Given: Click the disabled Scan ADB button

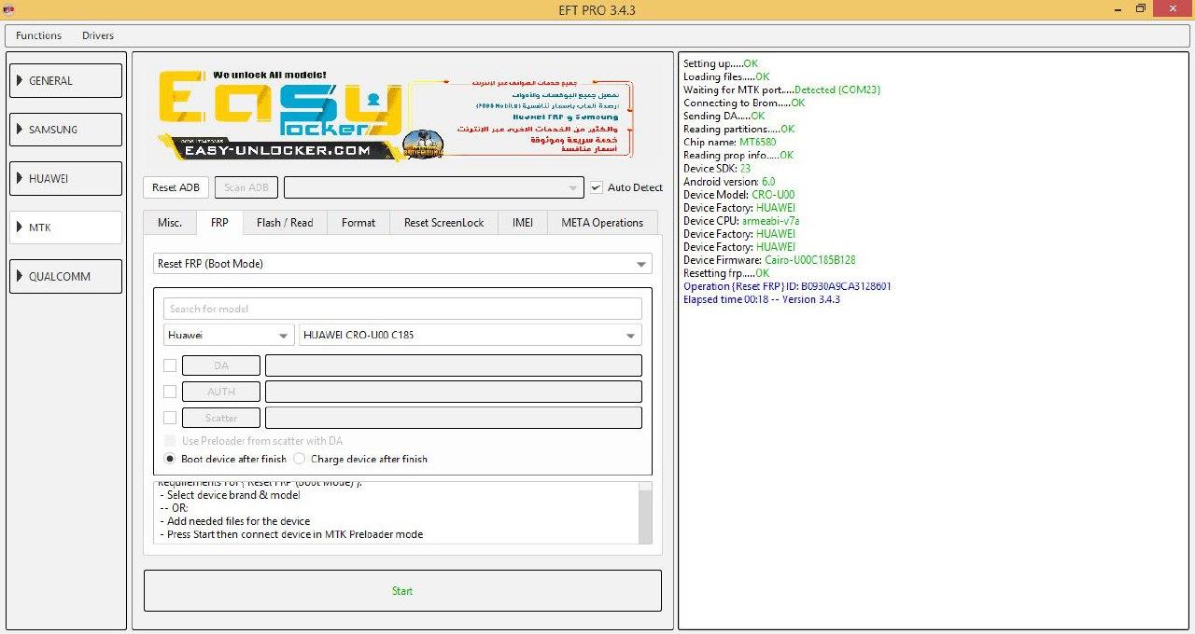Looking at the screenshot, I should pyautogui.click(x=246, y=187).
